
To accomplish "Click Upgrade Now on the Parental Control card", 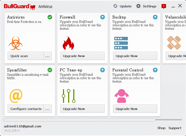I will 135,109.
